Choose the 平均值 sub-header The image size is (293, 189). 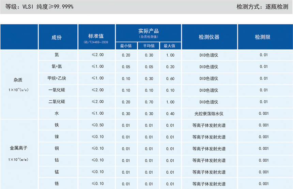[149, 46]
